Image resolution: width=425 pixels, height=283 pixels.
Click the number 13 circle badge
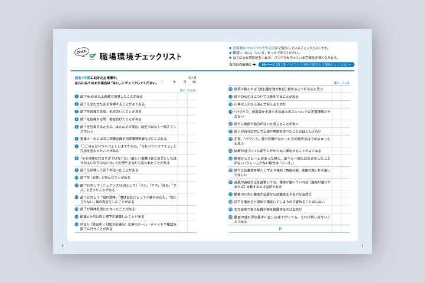point(76,209)
